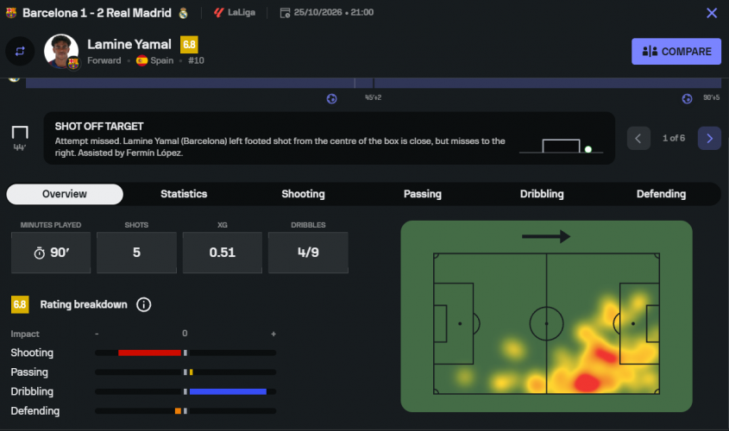Click the LaLiga league logo
The height and width of the screenshot is (431, 729).
click(x=218, y=13)
